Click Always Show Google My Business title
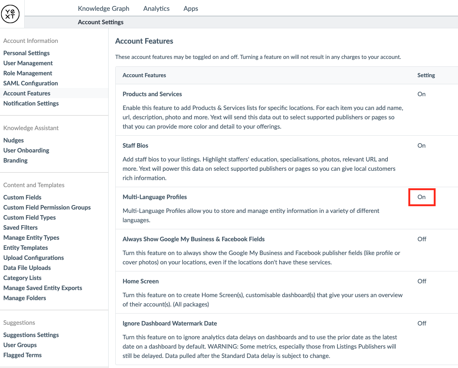This screenshot has height=368, width=458. pos(194,239)
